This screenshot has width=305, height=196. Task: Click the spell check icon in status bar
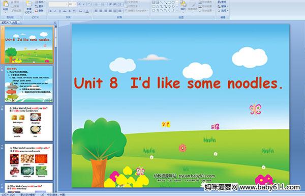42,194
